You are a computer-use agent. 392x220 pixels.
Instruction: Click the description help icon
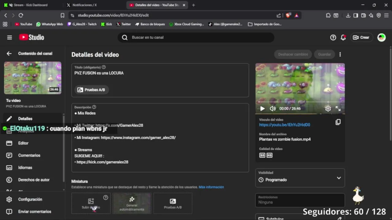coord(94,107)
